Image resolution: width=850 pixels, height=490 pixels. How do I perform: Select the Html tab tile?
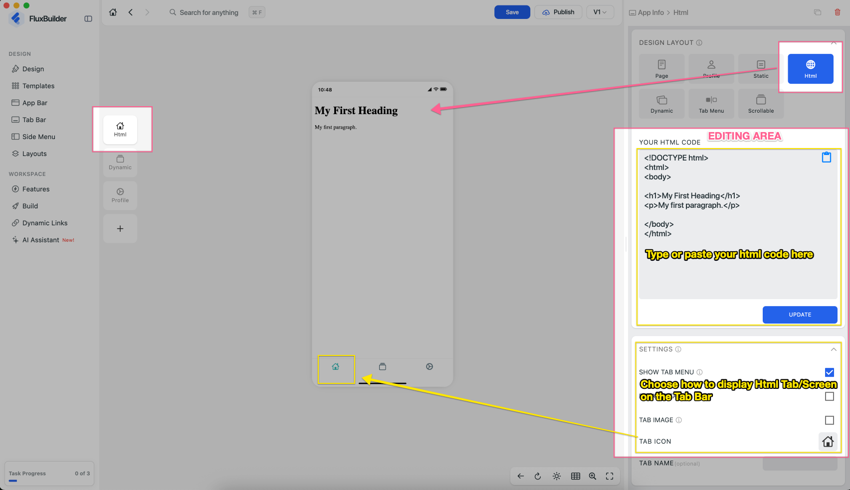click(120, 130)
